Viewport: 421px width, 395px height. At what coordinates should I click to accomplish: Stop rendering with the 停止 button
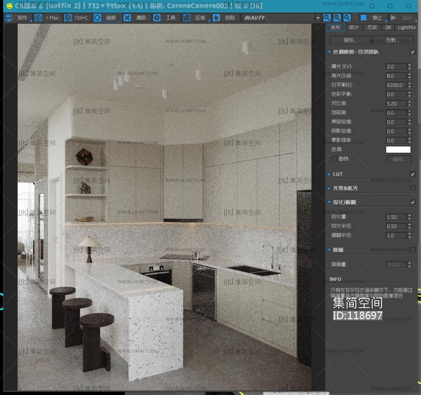point(372,18)
